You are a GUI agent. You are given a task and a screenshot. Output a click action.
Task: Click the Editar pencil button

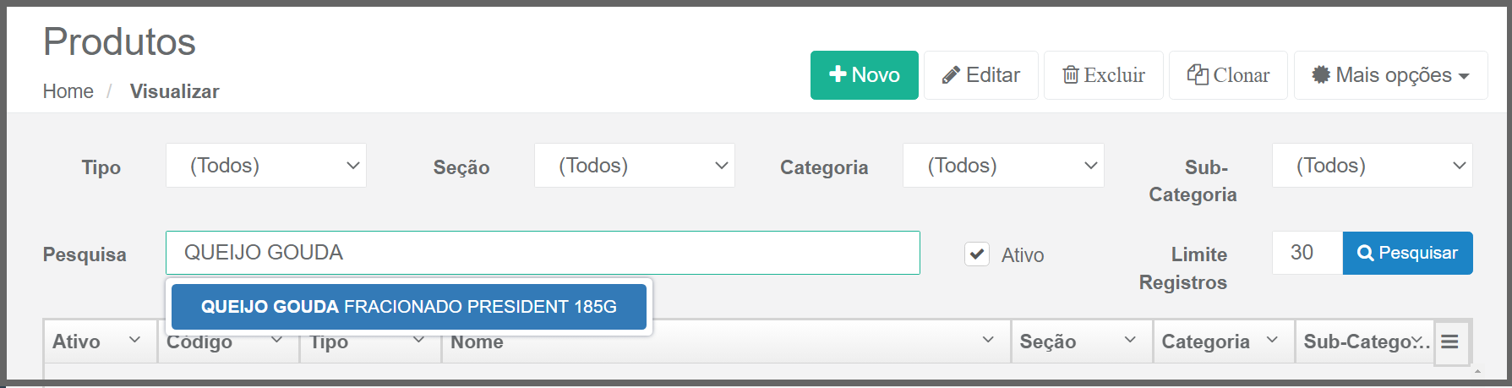click(x=980, y=75)
